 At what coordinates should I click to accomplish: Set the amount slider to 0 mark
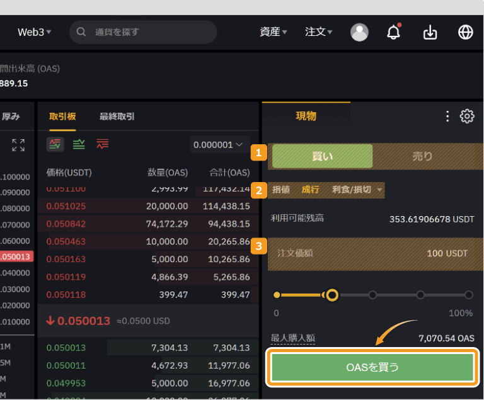coord(277,295)
